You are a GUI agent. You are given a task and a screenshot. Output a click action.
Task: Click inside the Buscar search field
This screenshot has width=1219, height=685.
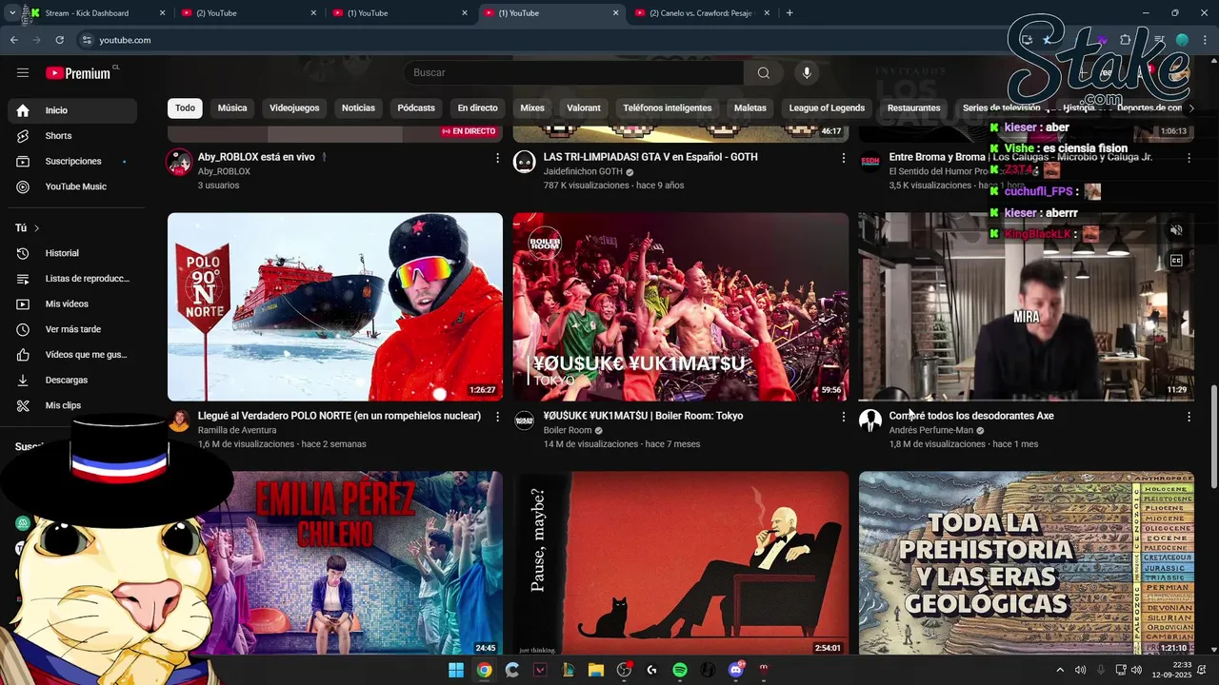pyautogui.click(x=575, y=73)
